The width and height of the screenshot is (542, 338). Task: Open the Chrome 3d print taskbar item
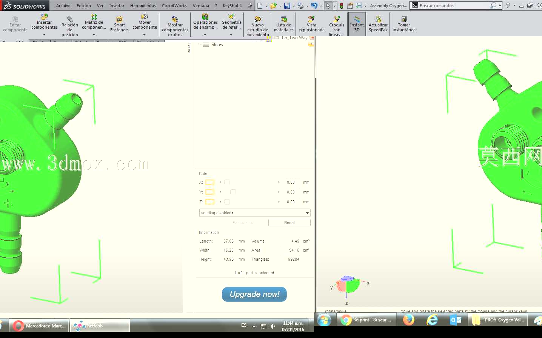(x=367, y=320)
